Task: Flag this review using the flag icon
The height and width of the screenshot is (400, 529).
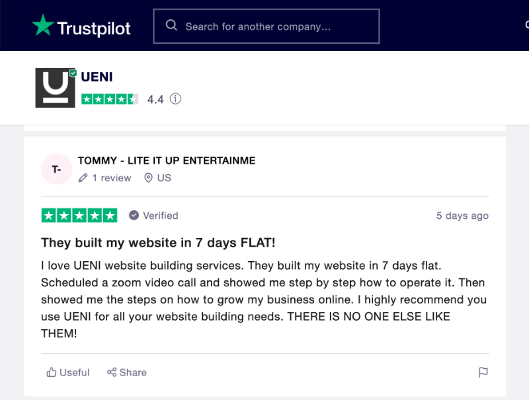Action: pos(483,372)
